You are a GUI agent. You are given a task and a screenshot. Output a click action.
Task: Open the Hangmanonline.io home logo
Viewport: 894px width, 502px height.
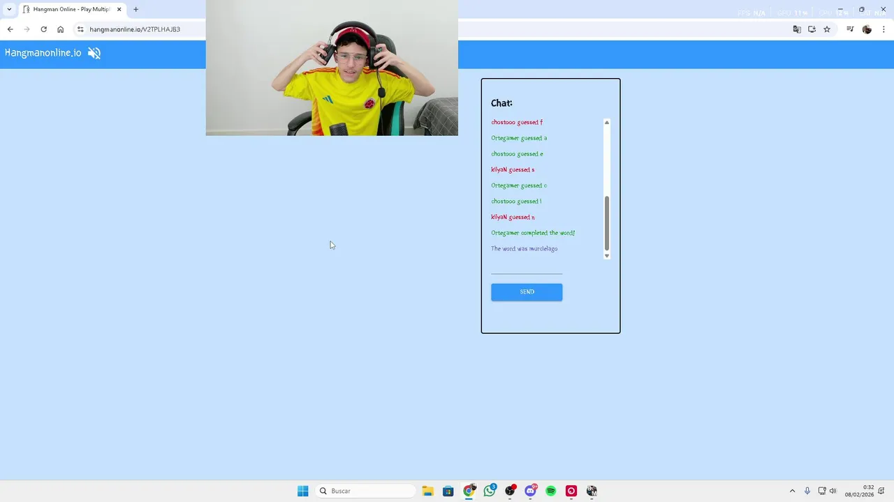point(43,53)
